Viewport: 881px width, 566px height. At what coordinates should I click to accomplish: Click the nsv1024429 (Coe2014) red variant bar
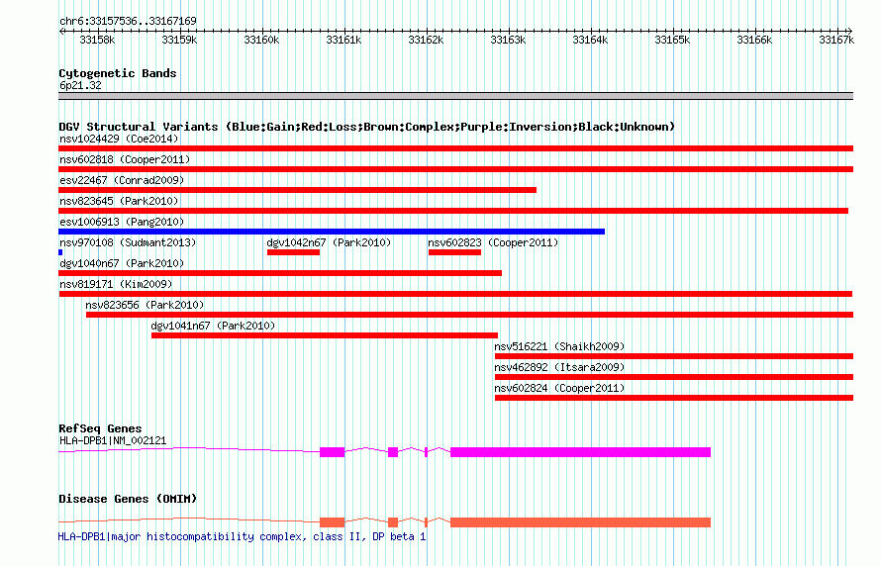tap(455, 148)
